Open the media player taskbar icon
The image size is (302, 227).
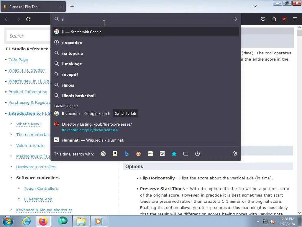pos(99,221)
